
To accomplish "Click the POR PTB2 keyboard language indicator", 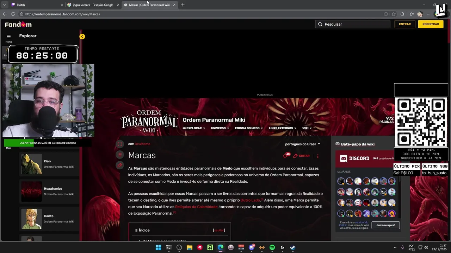I will 412,247.
